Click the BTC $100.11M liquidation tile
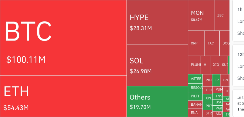This screenshot has width=244, height=117. (x=63, y=38)
